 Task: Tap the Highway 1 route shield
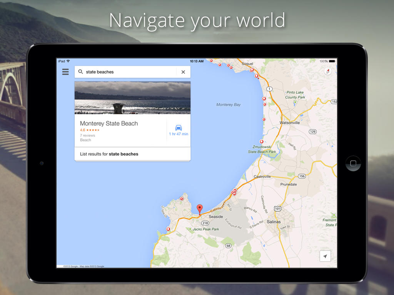tap(269, 89)
